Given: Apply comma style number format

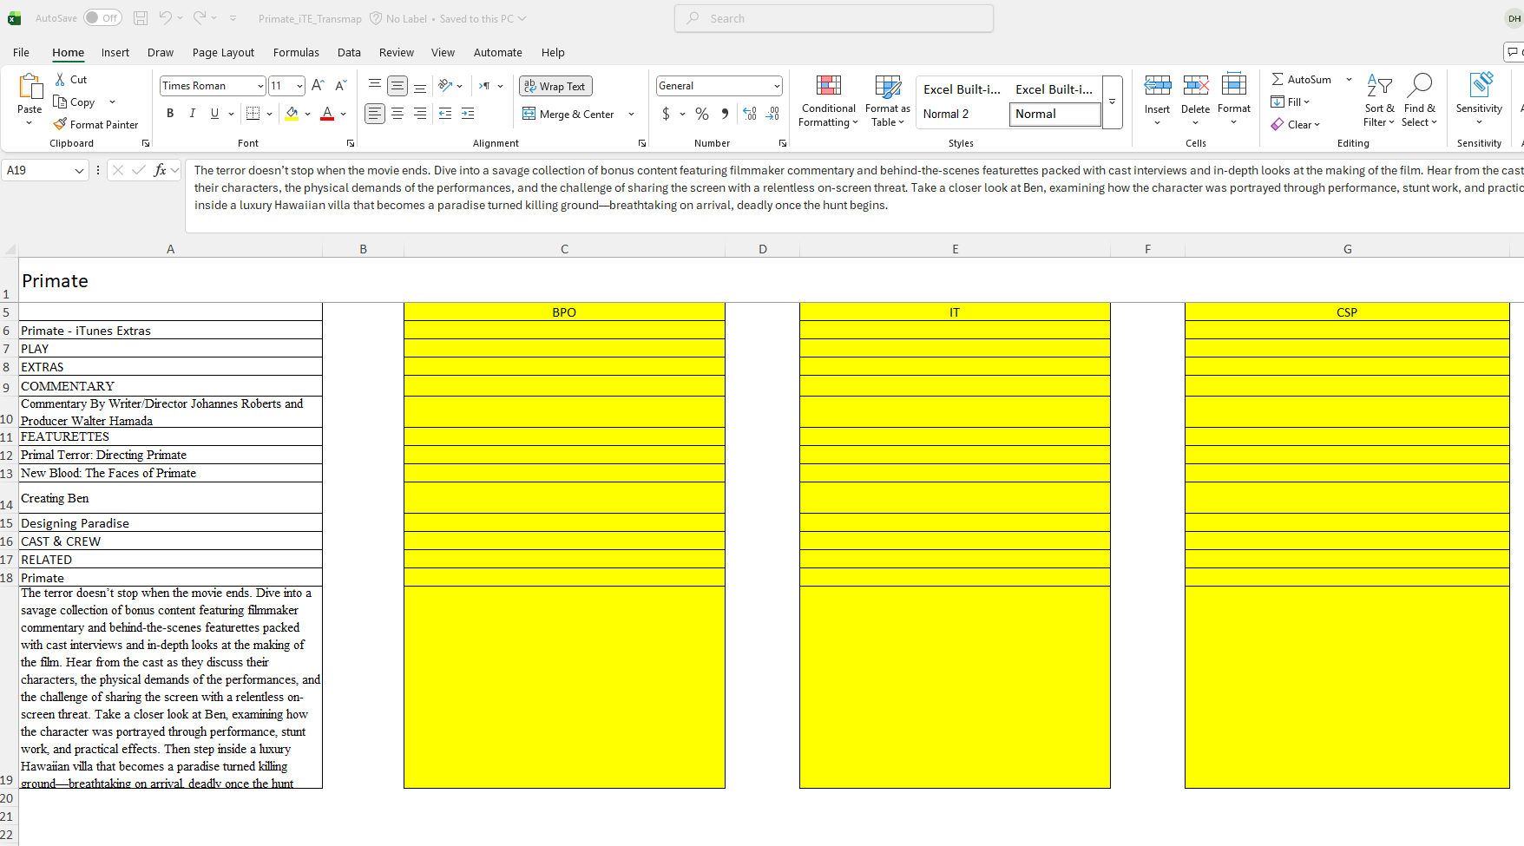Looking at the screenshot, I should (x=725, y=114).
